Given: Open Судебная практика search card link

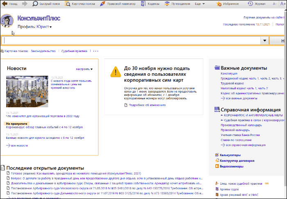Looking at the screenshot, I should [x=74, y=51].
